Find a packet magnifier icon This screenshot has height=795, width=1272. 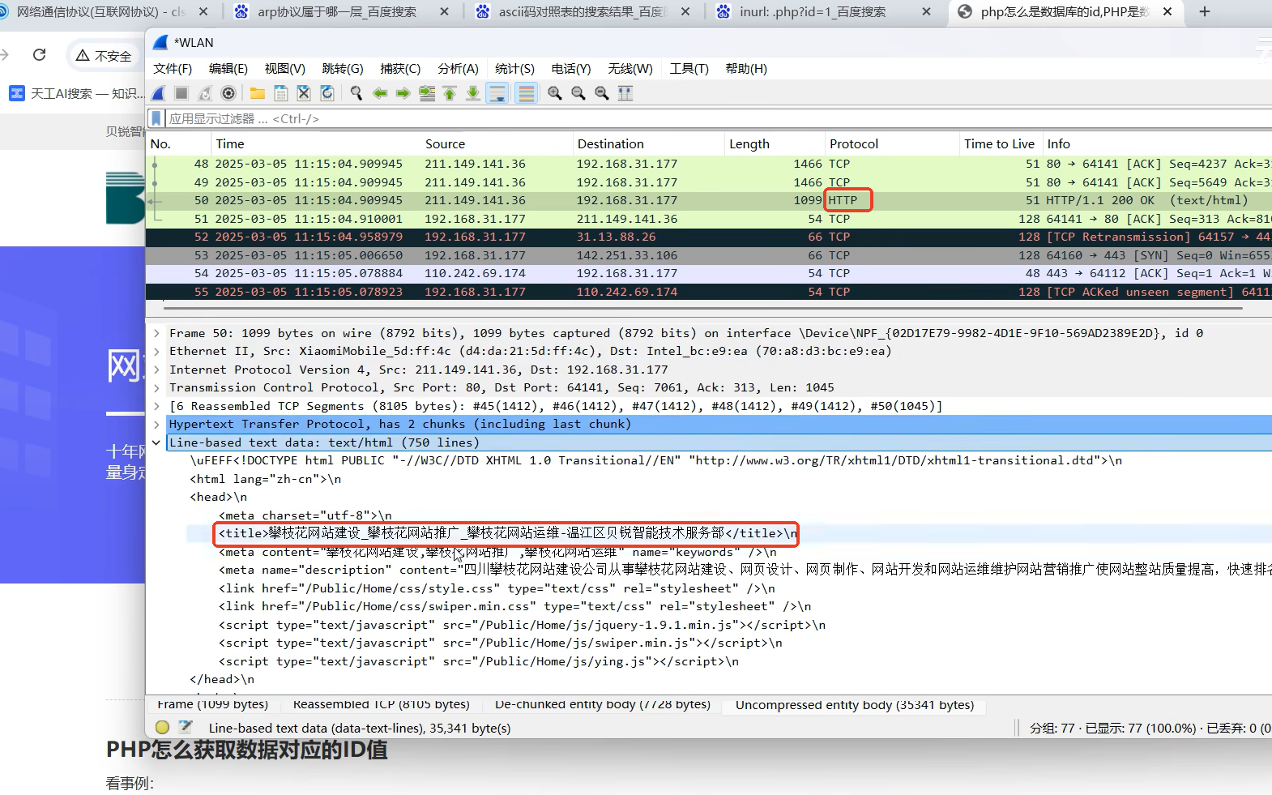pos(356,93)
